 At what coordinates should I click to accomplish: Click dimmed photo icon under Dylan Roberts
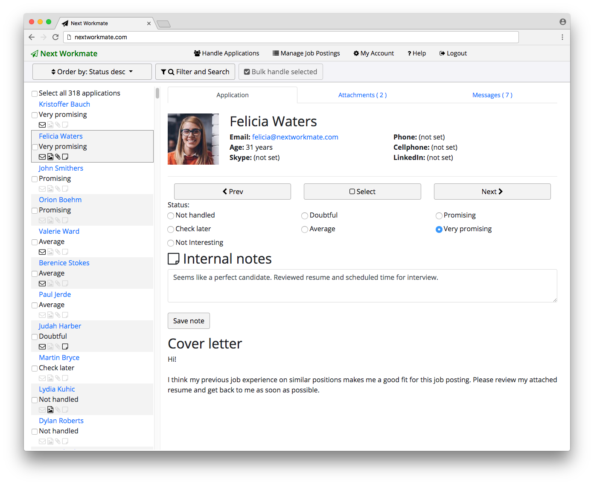coord(50,441)
